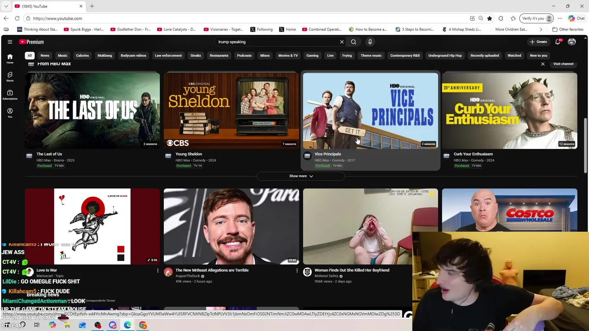Image resolution: width=589 pixels, height=331 pixels.
Task: Open YouTube notifications bell
Action: (x=558, y=42)
